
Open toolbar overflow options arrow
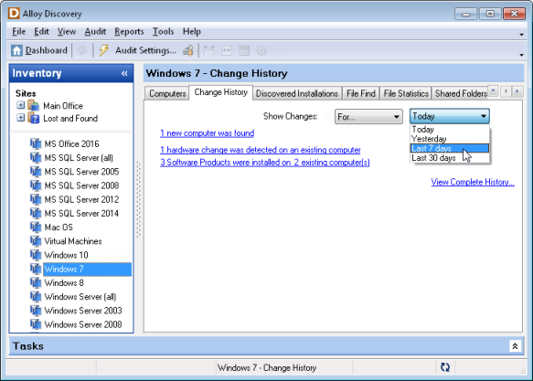coord(521,55)
